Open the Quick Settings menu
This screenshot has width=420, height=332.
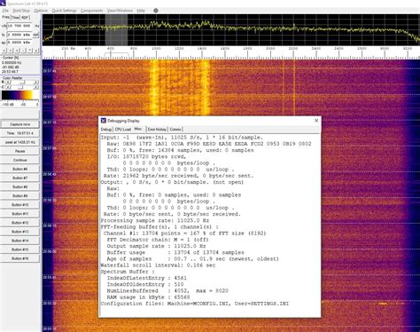tap(64, 11)
